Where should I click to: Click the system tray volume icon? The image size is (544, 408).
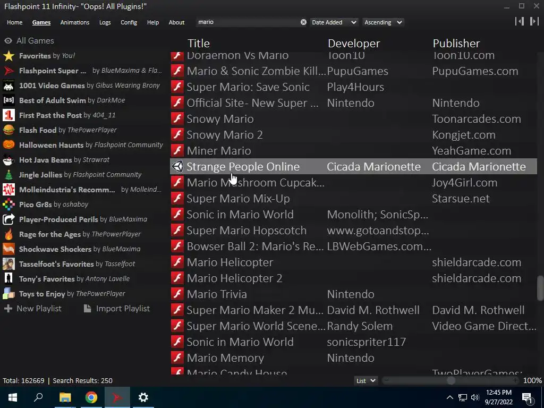tap(475, 397)
